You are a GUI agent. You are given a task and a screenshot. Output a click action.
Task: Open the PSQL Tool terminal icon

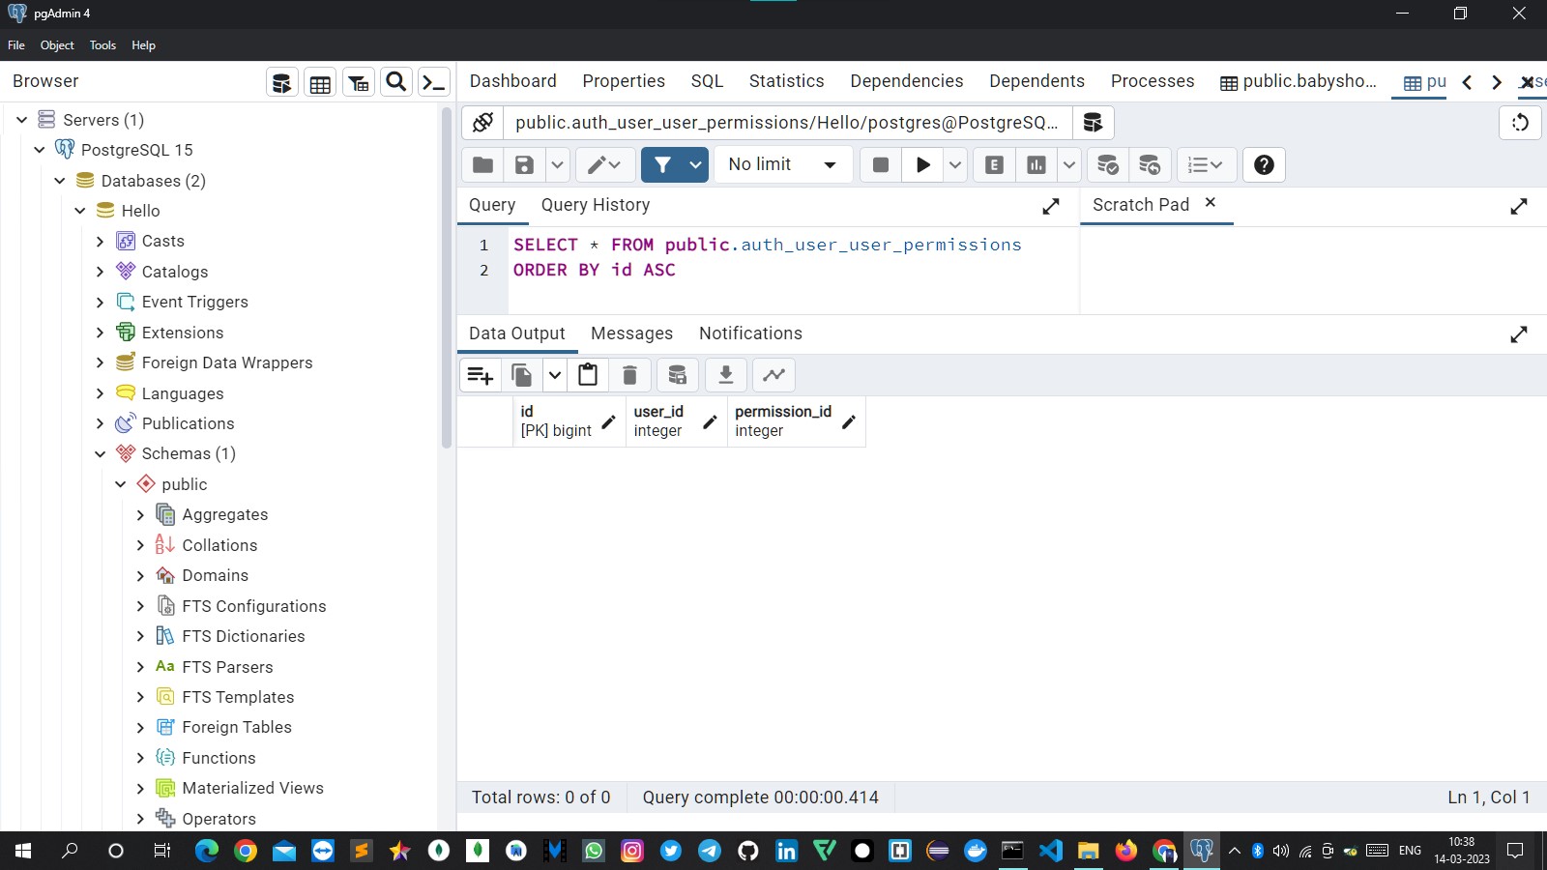pos(434,82)
